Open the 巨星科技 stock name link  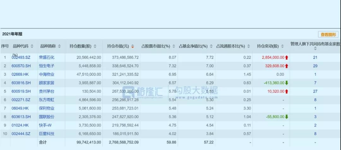point(46,134)
